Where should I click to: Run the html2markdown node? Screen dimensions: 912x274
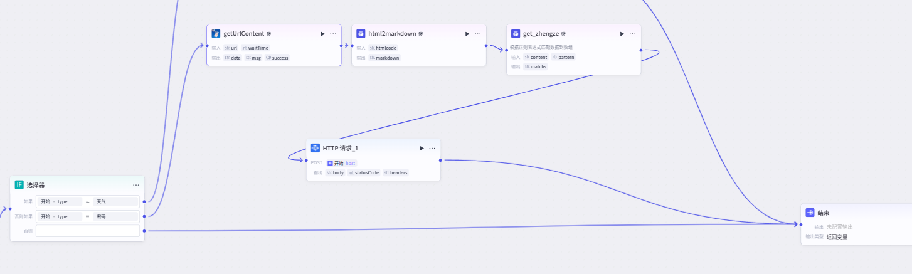(x=467, y=34)
